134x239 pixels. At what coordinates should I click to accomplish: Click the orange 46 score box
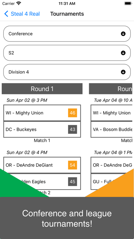(72, 113)
